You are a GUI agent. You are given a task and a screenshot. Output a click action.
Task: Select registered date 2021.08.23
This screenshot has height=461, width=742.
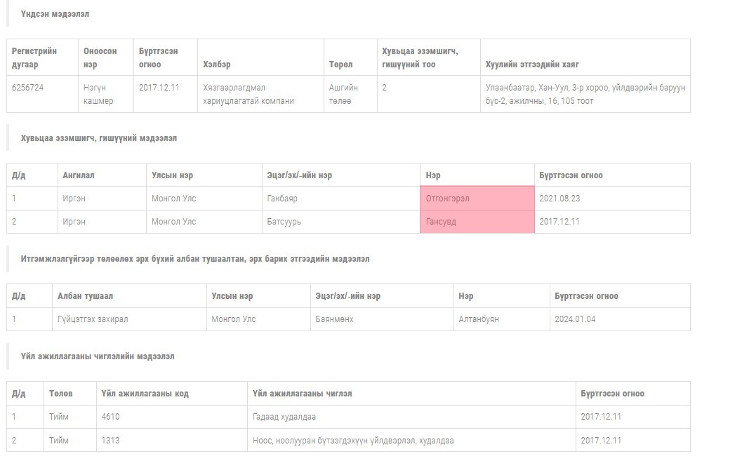pyautogui.click(x=559, y=199)
